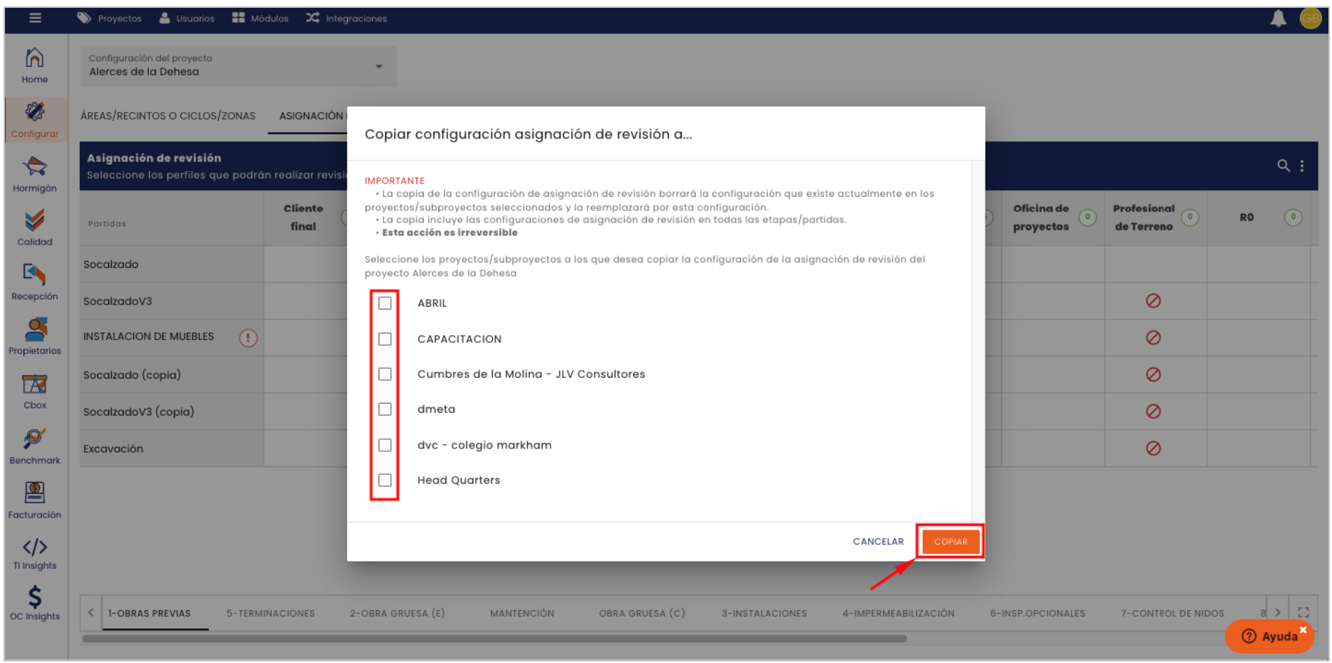
Task: Open the search icon in revision header
Action: [x=1283, y=165]
